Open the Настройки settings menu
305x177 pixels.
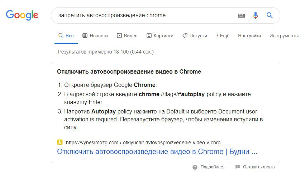point(249,36)
